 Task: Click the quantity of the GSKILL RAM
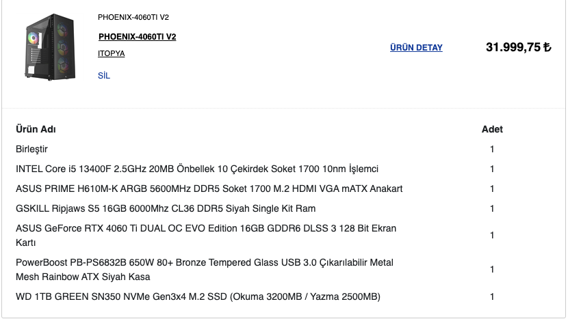click(492, 208)
